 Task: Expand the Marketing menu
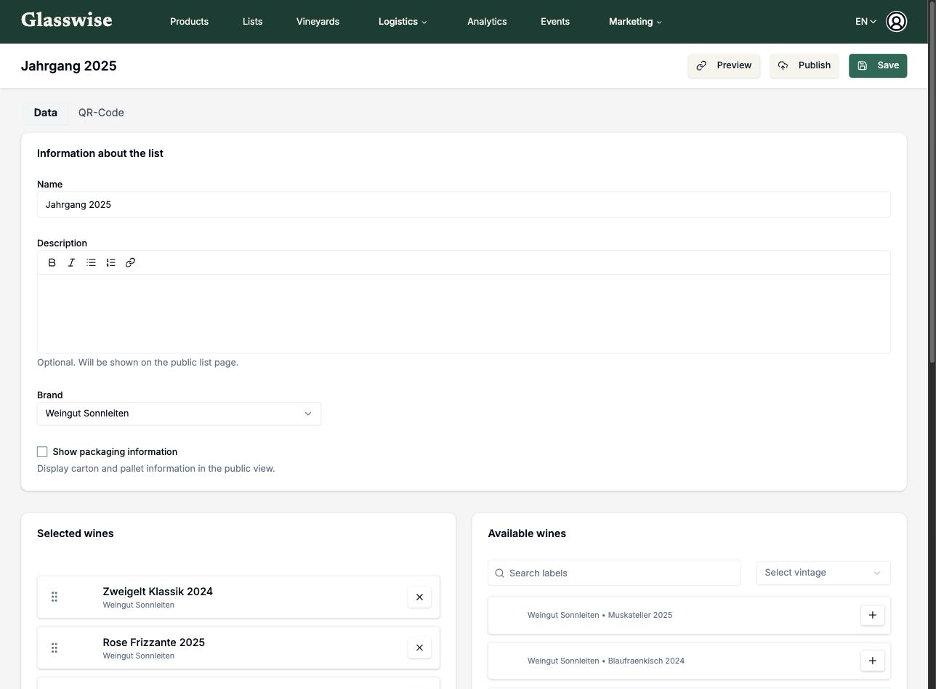pos(635,22)
